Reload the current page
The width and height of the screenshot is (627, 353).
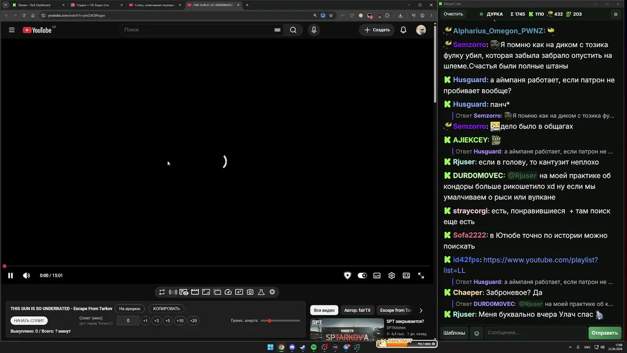pyautogui.click(x=24, y=15)
